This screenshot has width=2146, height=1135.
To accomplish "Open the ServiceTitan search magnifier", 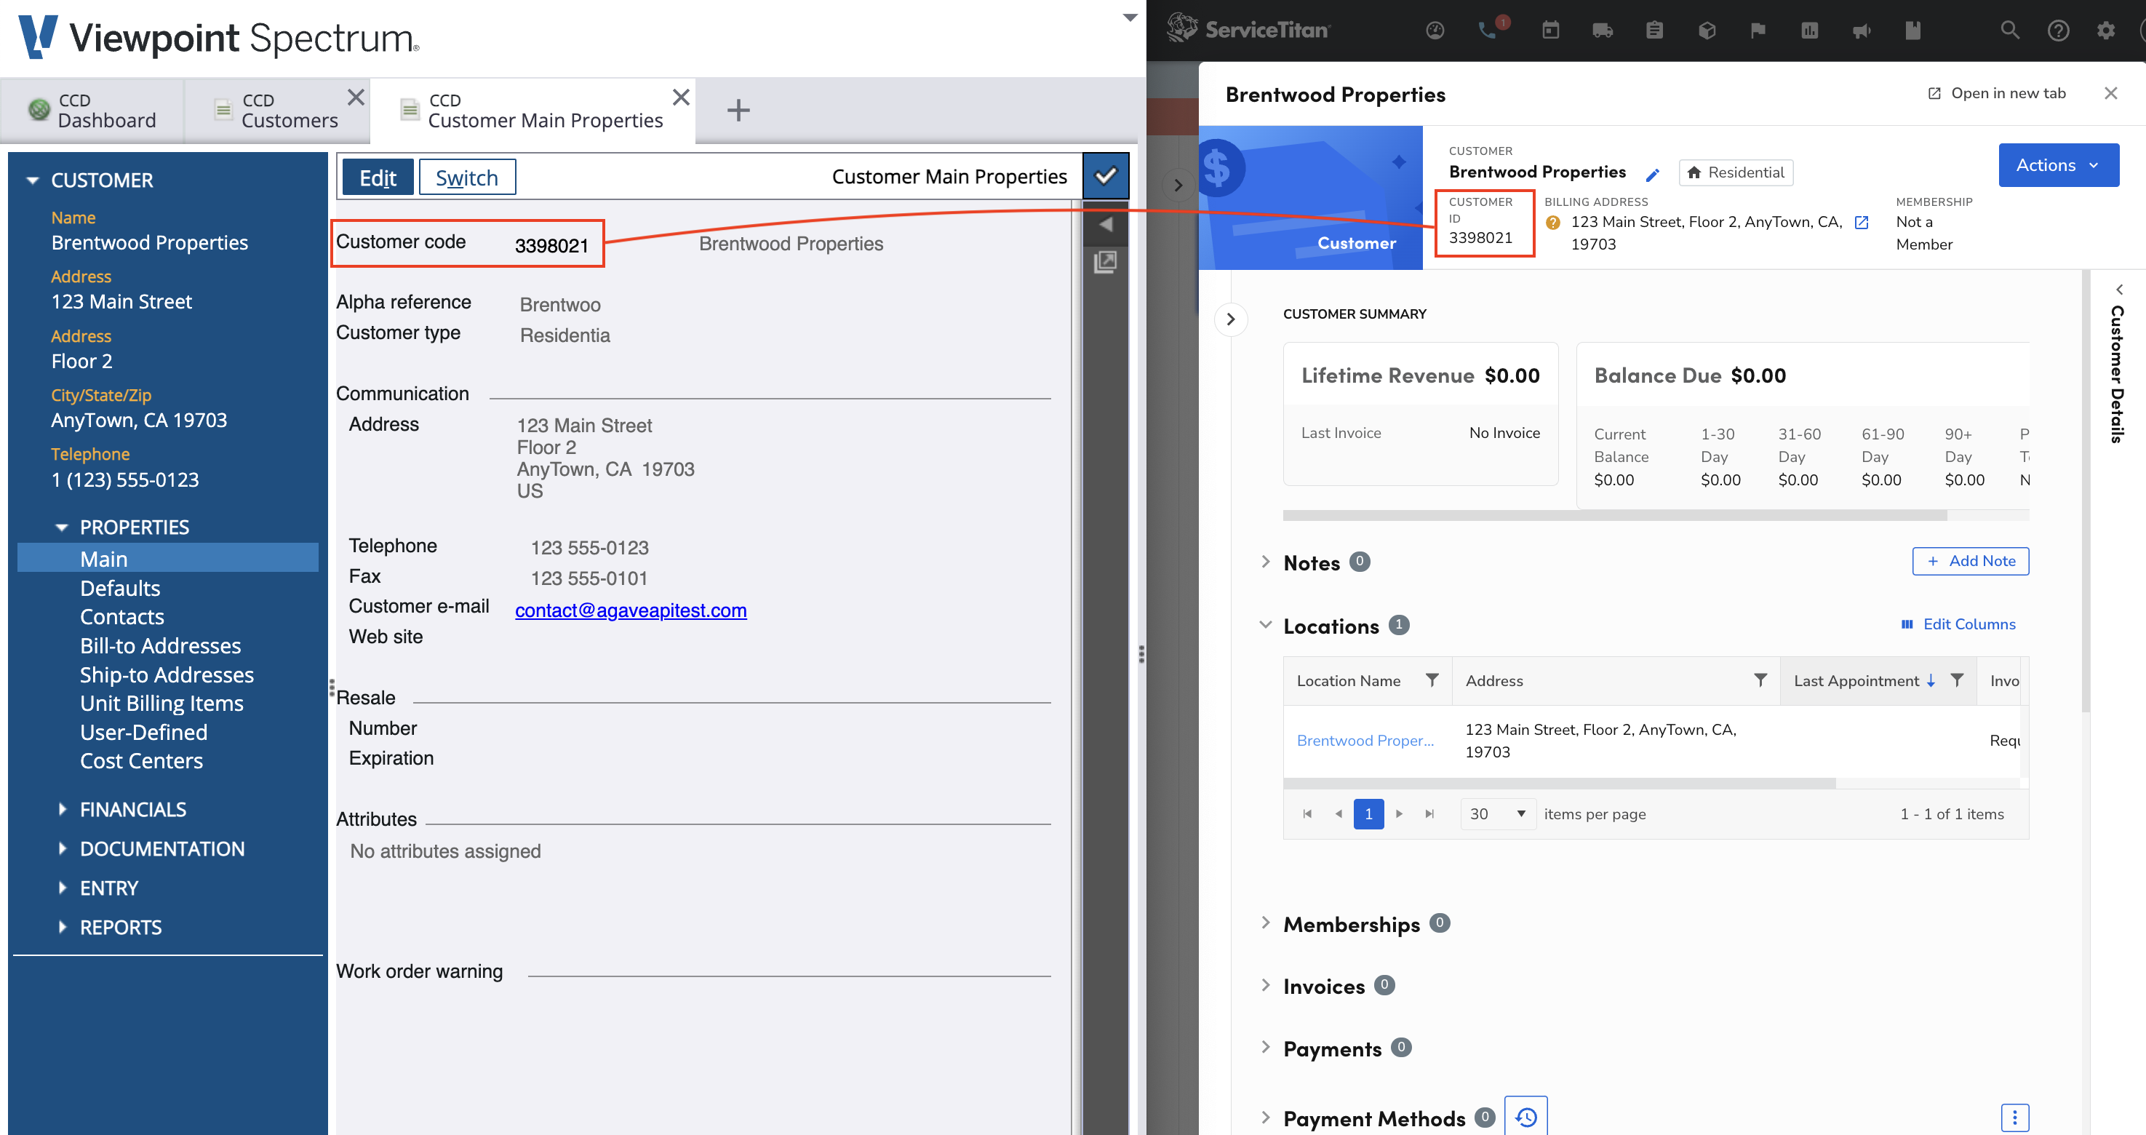I will [x=2009, y=31].
